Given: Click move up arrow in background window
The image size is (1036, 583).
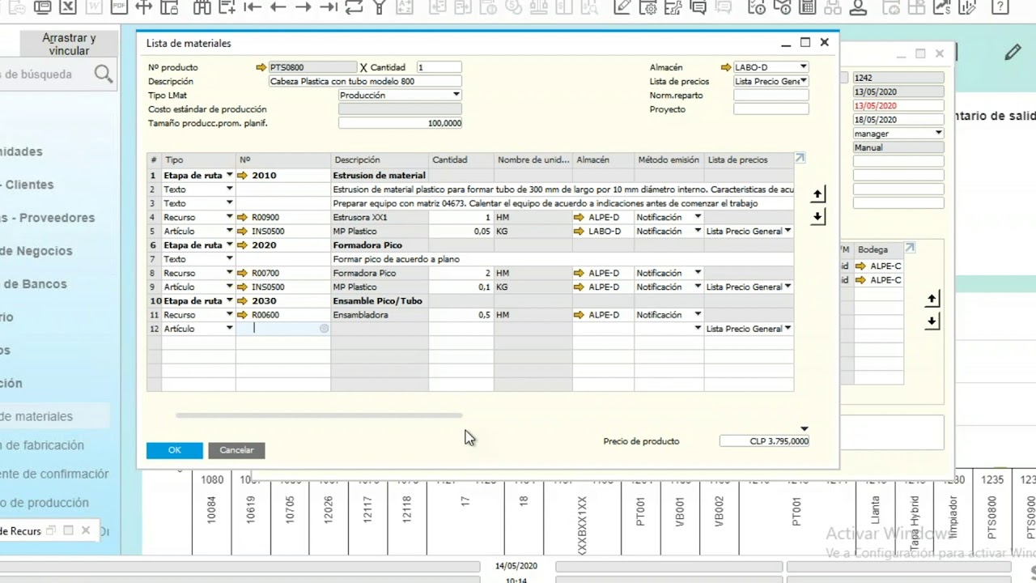Looking at the screenshot, I should click(932, 300).
